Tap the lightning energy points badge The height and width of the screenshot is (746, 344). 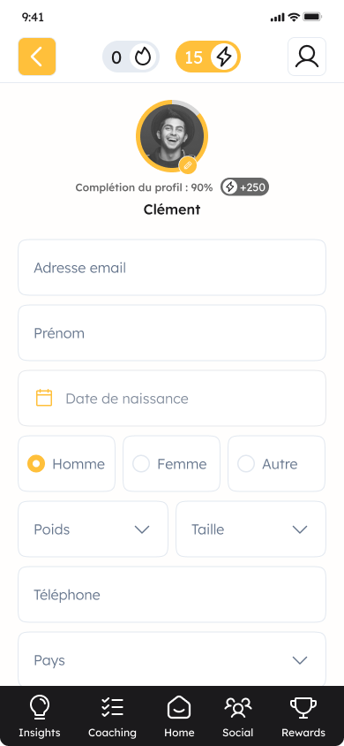(x=208, y=57)
